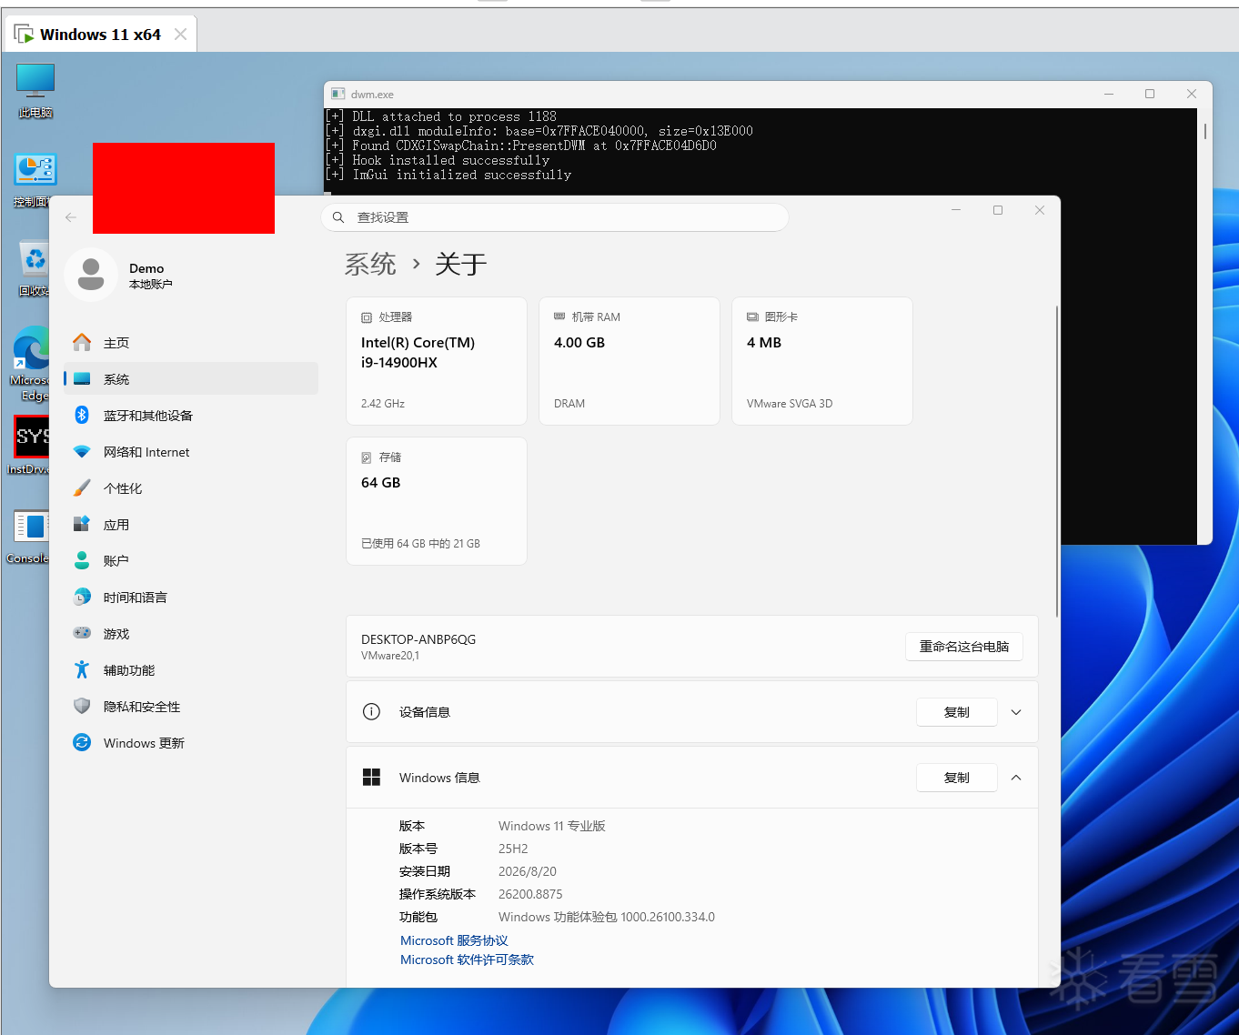Viewport: 1239px width, 1035px height.
Task: Copy device info with 复制 button
Action: pyautogui.click(x=957, y=712)
